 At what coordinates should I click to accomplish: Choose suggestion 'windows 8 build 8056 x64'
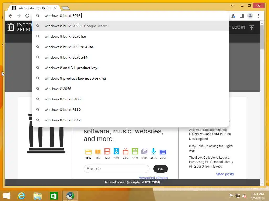tap(130, 57)
